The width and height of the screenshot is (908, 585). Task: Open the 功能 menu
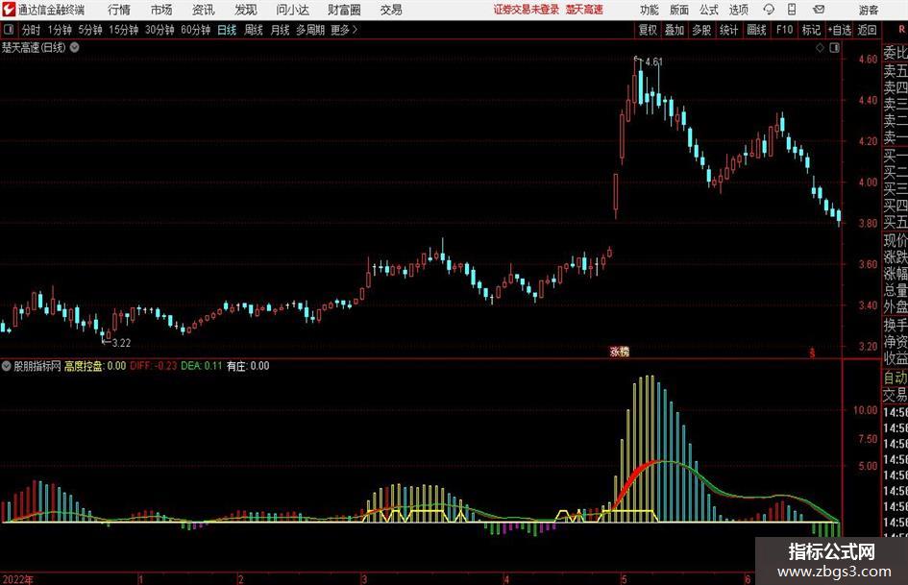point(650,10)
